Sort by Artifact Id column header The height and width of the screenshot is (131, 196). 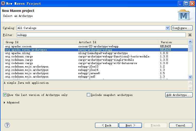117,42
